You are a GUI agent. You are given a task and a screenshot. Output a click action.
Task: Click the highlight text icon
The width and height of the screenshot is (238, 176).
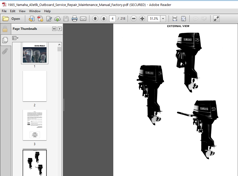click(x=204, y=19)
